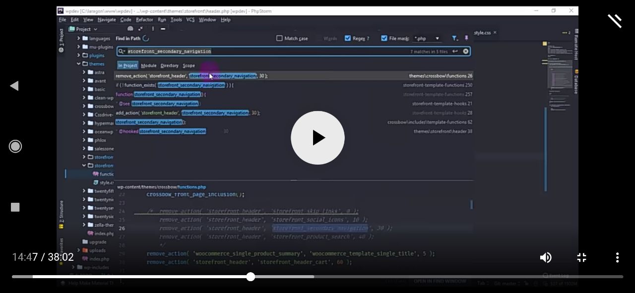Screen dimensions: 635x293
Task: Open the *.php file mask dropdown
Action: pos(427,38)
